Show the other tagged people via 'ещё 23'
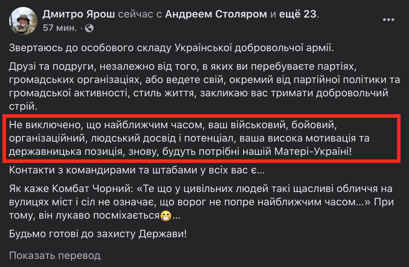The width and height of the screenshot is (409, 267). pyautogui.click(x=299, y=14)
